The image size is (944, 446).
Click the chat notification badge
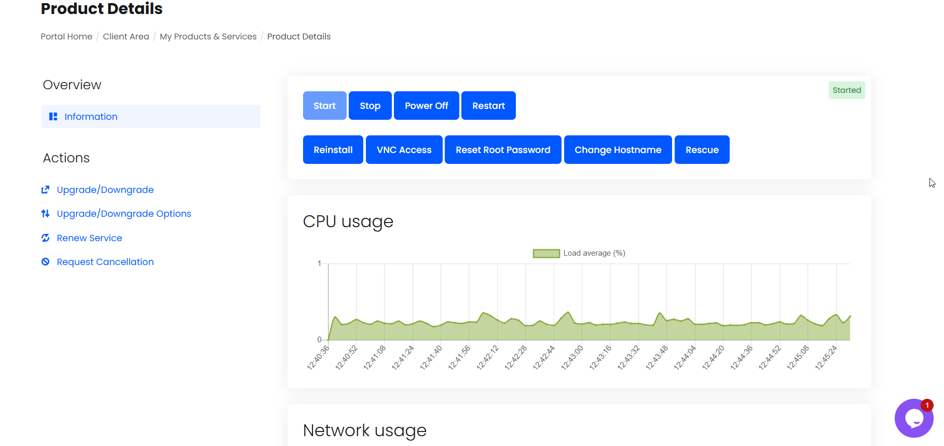coord(927,405)
